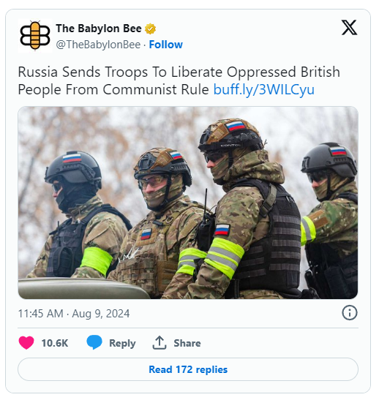Image resolution: width=379 pixels, height=400 pixels.
Task: Click the Share label
Action: (x=187, y=343)
